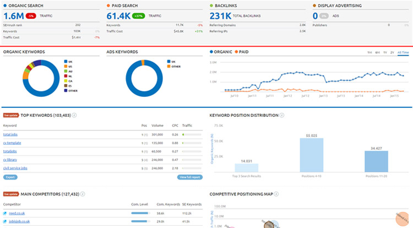Click the Export button under Top Keywords
413x228 pixels.
coord(10,177)
